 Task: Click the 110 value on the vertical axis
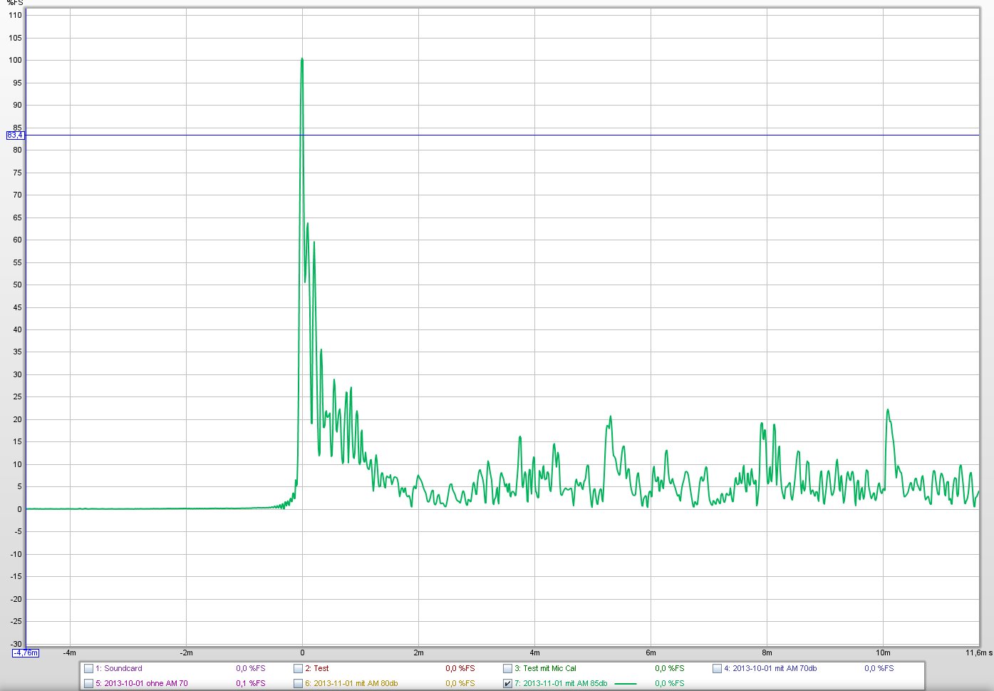pos(15,15)
